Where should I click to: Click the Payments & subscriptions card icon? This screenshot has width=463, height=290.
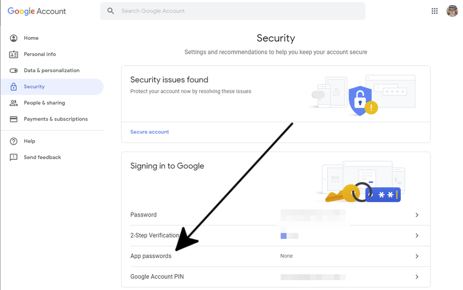pyautogui.click(x=13, y=119)
